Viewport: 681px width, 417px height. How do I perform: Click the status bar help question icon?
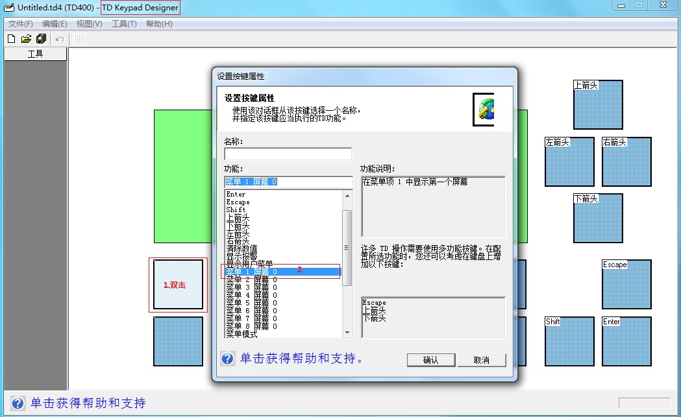click(x=18, y=403)
